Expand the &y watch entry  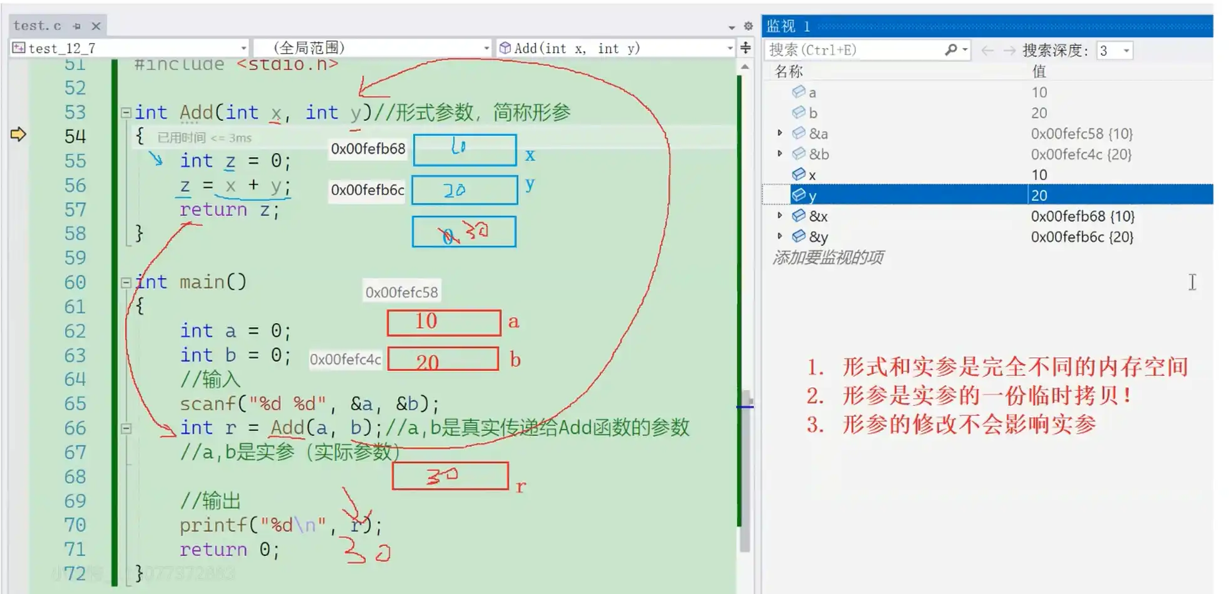click(x=779, y=236)
